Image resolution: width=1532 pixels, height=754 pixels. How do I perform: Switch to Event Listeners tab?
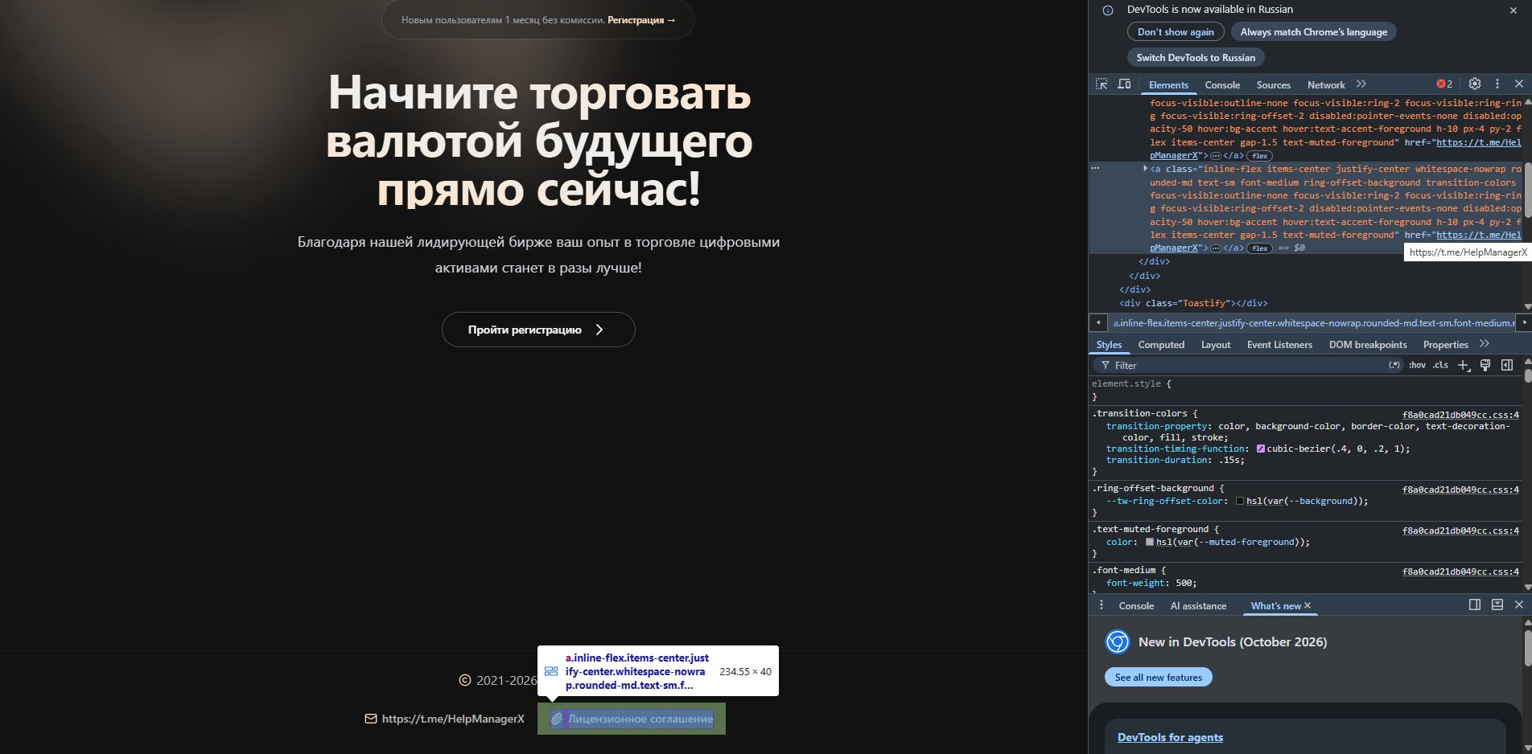(1279, 344)
